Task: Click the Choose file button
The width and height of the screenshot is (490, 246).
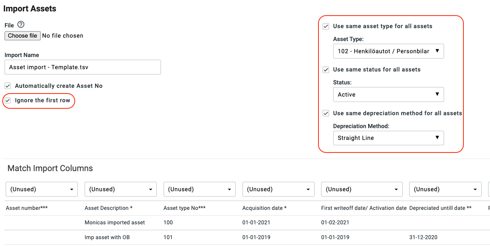Action: point(23,36)
